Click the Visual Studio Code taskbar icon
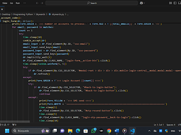 point(132,131)
